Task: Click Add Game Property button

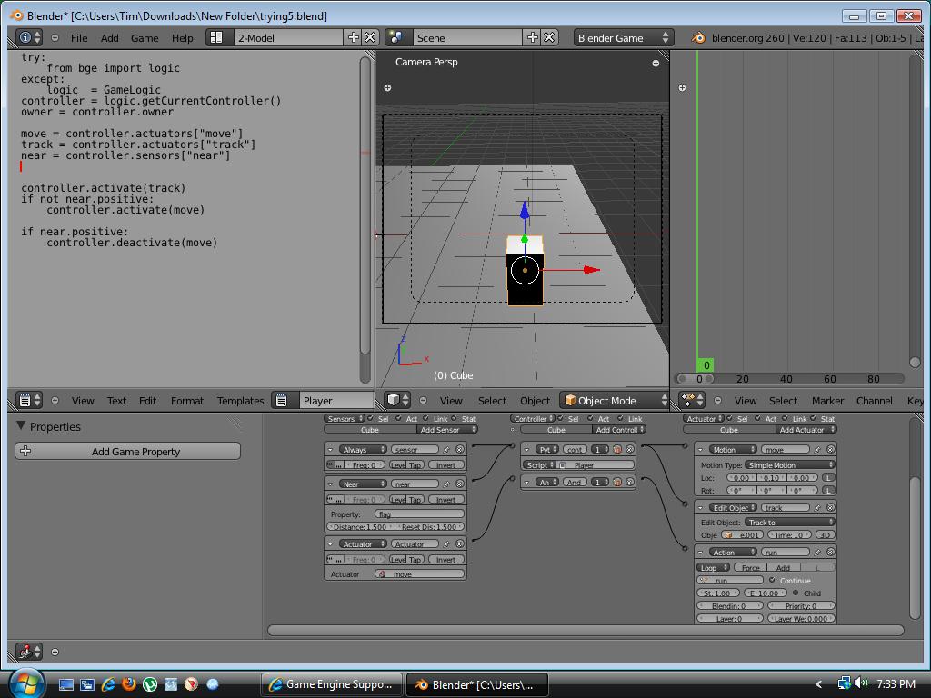Action: (127, 451)
